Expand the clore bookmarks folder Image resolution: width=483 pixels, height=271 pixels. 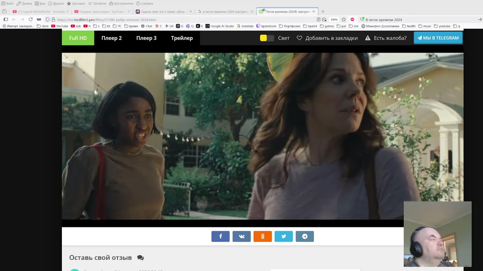pyautogui.click(x=43, y=26)
